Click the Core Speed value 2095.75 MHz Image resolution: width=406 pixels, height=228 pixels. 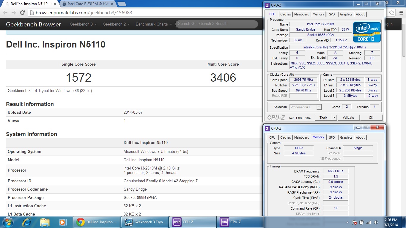(x=303, y=80)
